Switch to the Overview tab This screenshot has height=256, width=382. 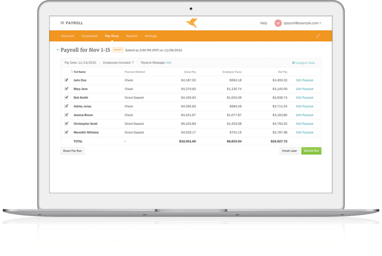click(68, 36)
